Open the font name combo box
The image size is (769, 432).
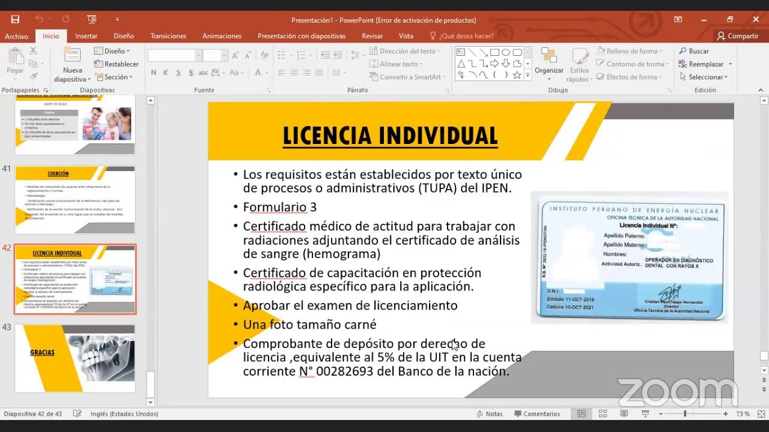tap(174, 55)
